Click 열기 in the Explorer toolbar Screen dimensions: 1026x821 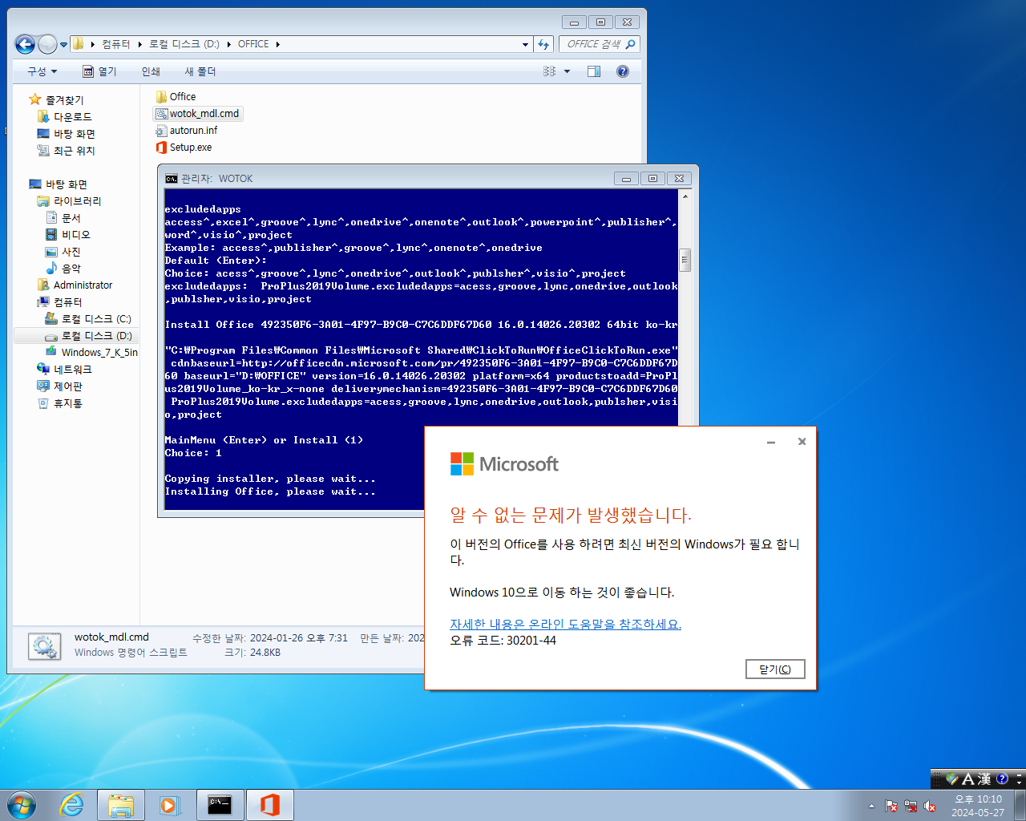coord(99,71)
